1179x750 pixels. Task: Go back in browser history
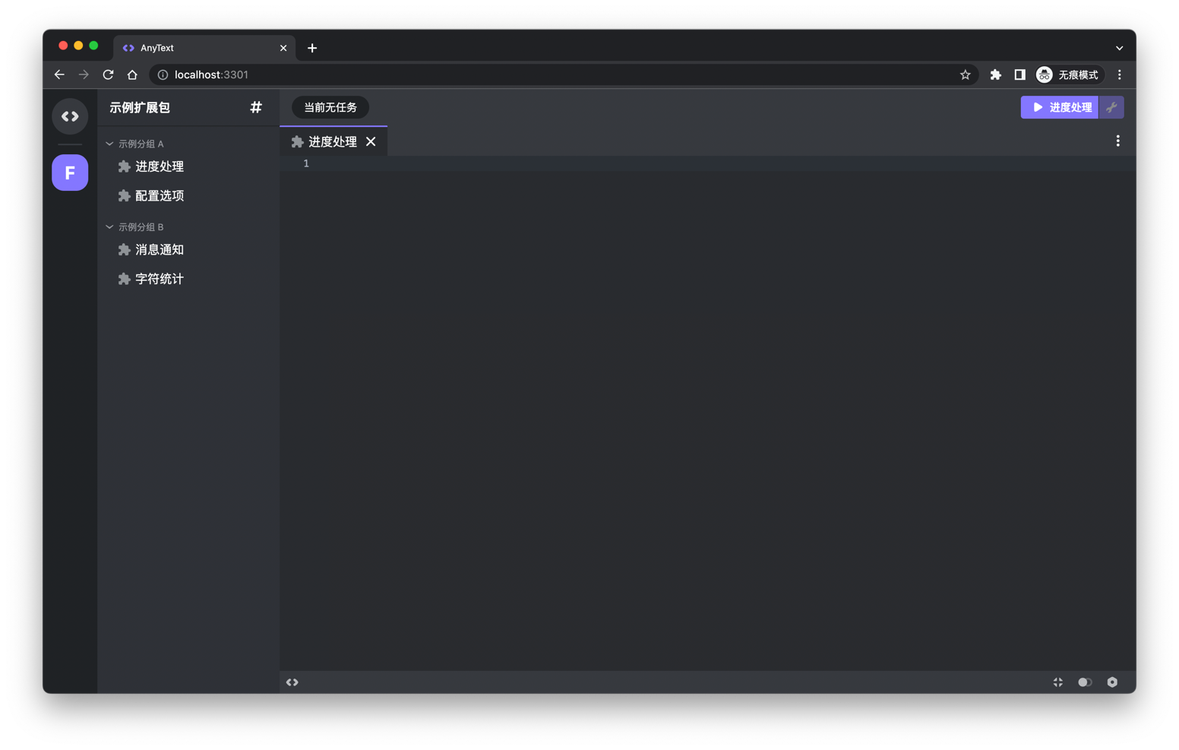coord(59,74)
